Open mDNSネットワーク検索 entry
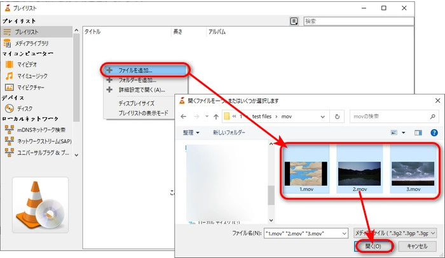 (x=41, y=130)
